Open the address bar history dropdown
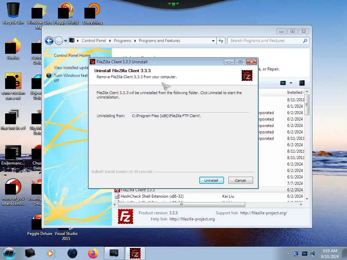 coord(213,41)
